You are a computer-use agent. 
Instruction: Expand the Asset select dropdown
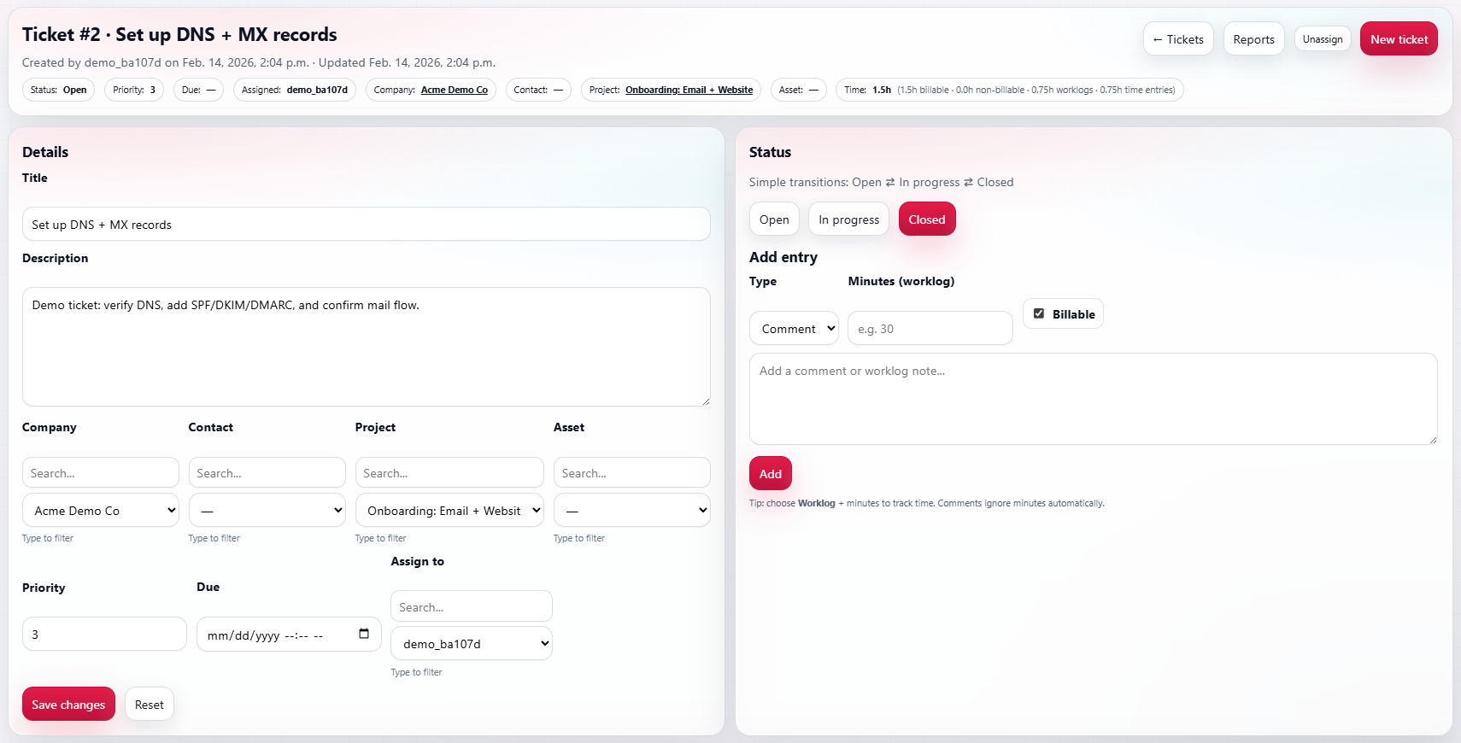[x=631, y=511]
